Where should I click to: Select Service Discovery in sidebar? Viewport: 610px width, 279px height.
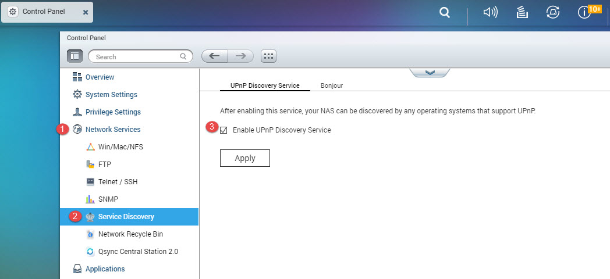129,217
